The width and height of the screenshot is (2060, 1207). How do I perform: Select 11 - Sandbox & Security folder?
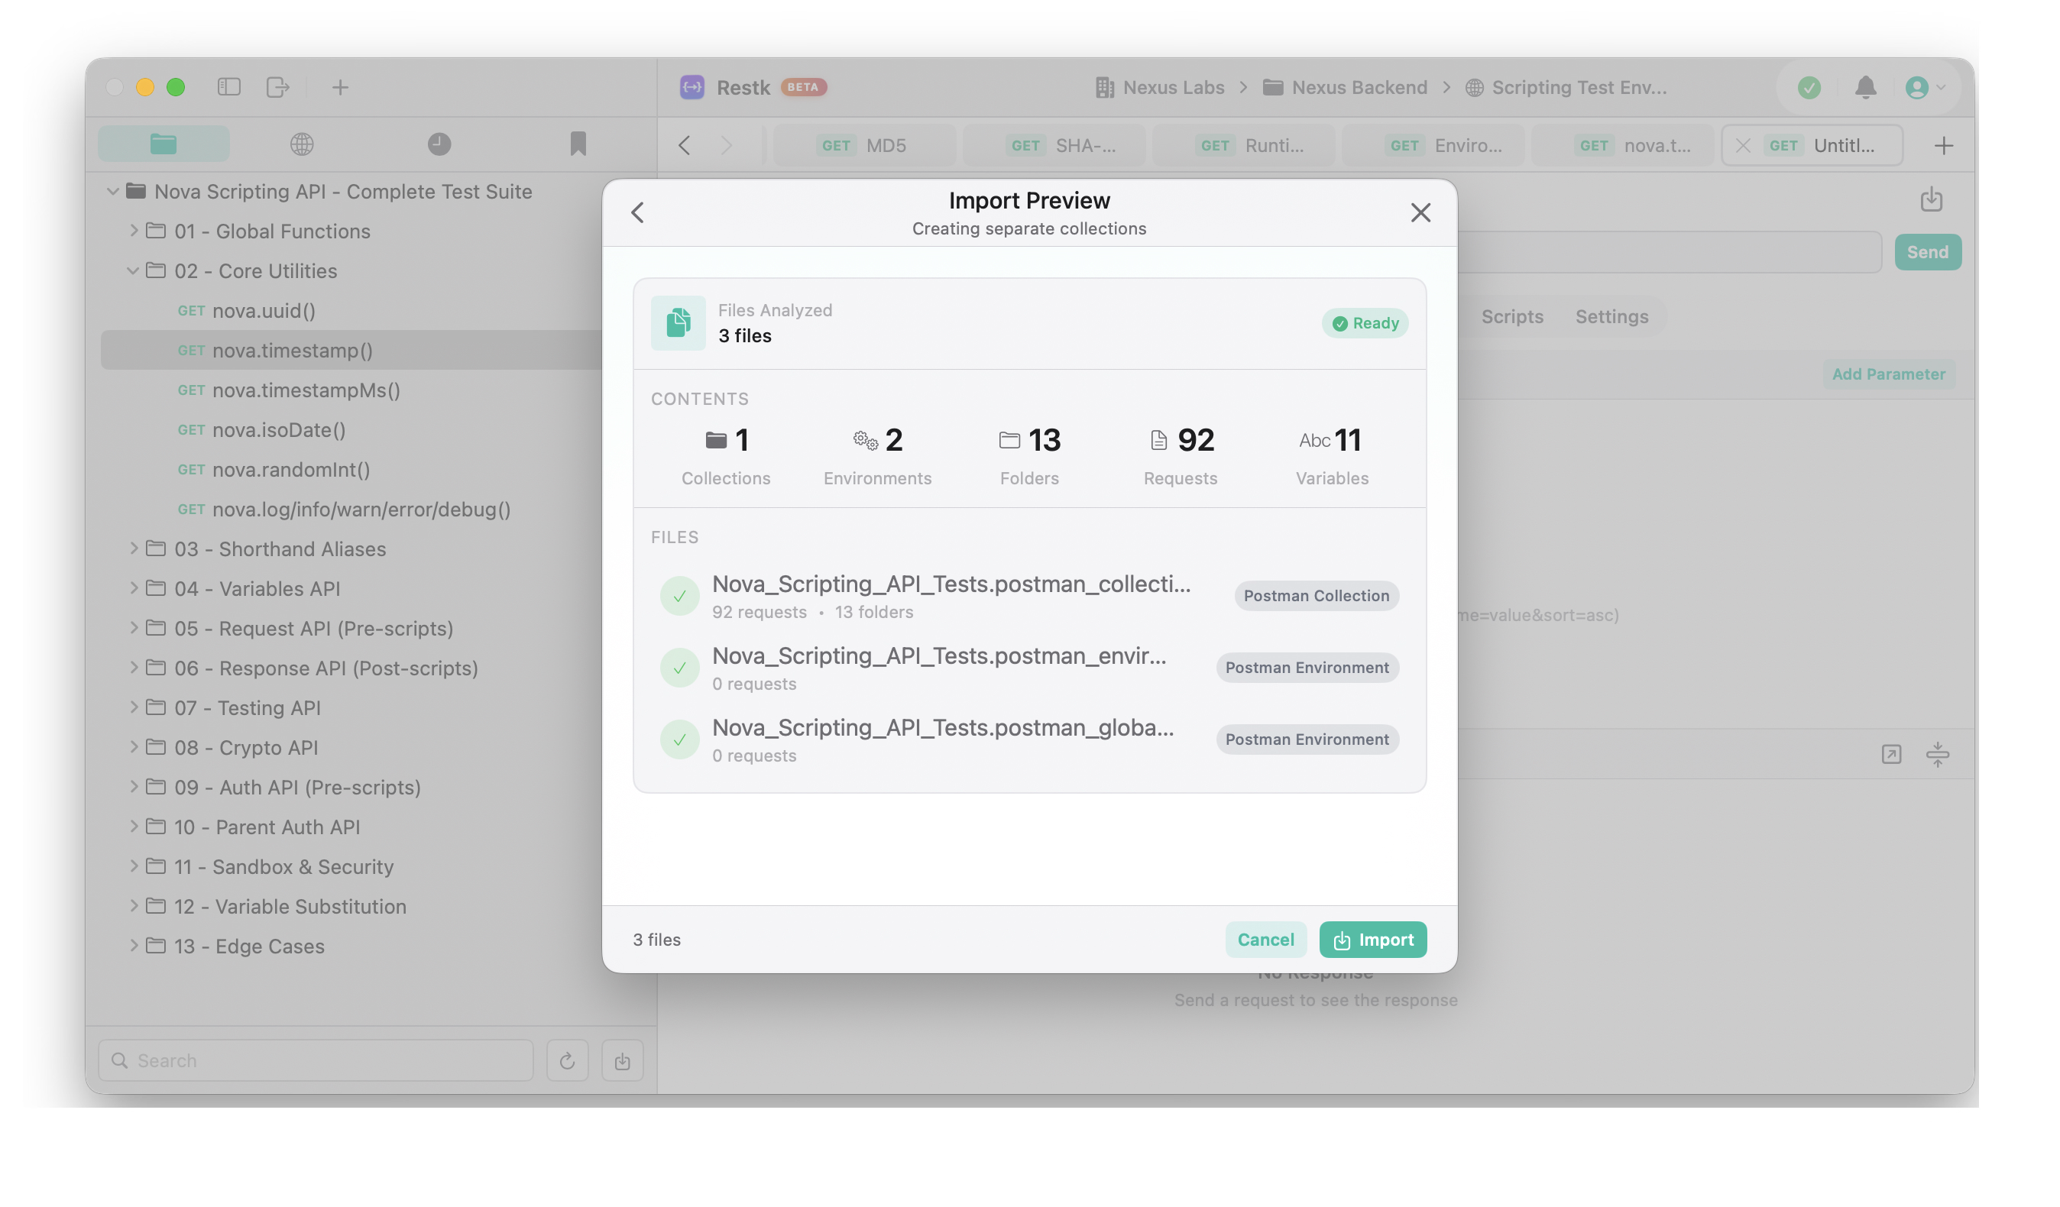tap(283, 866)
